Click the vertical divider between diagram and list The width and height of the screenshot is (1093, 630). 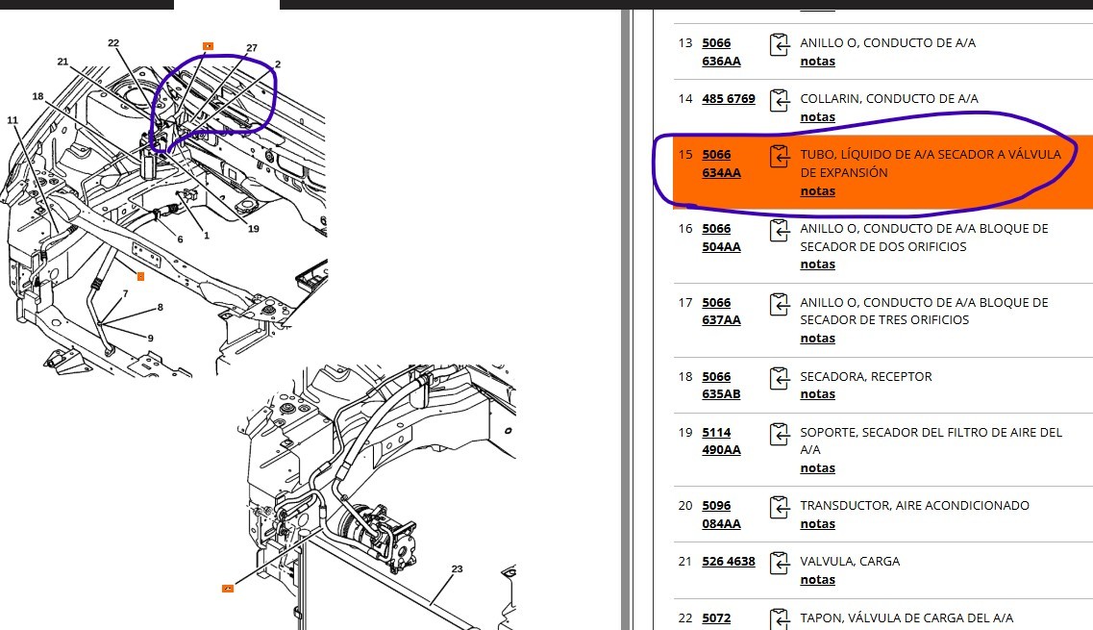click(625, 319)
